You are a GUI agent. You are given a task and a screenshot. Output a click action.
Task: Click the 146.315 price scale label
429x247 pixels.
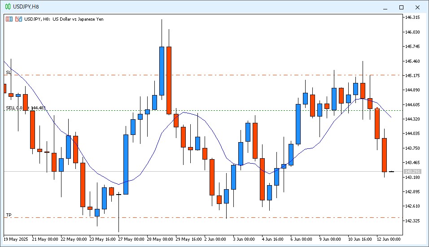click(x=412, y=17)
